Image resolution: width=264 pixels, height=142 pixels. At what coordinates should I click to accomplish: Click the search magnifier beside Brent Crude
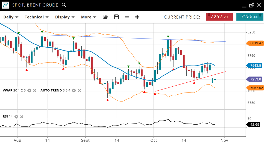click(x=64, y=5)
